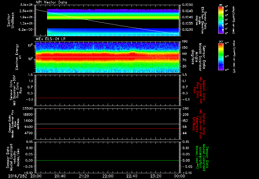Click the 20:40 time axis label
259x179 pixels.
coord(60,176)
